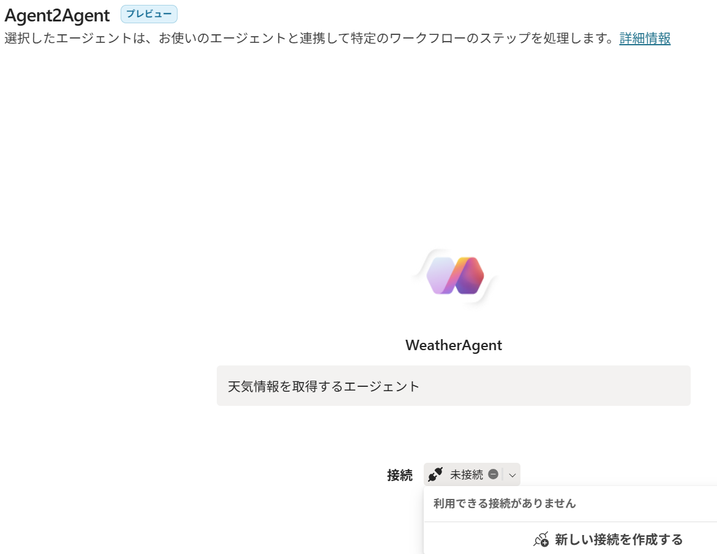
Task: Open the 未接続 connection selector
Action: [x=472, y=474]
